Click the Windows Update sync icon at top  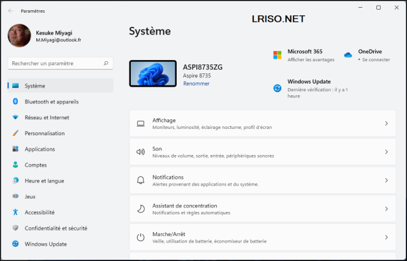pos(277,88)
